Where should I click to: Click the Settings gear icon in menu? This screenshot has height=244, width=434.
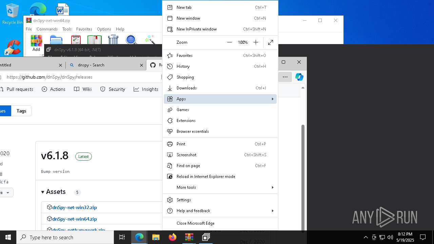pos(170,200)
